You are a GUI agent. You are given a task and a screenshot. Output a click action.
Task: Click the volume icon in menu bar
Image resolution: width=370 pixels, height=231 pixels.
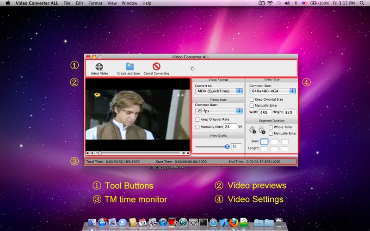tap(287, 3)
